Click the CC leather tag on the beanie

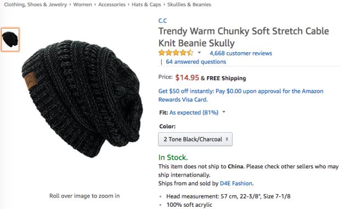pyautogui.click(x=31, y=81)
